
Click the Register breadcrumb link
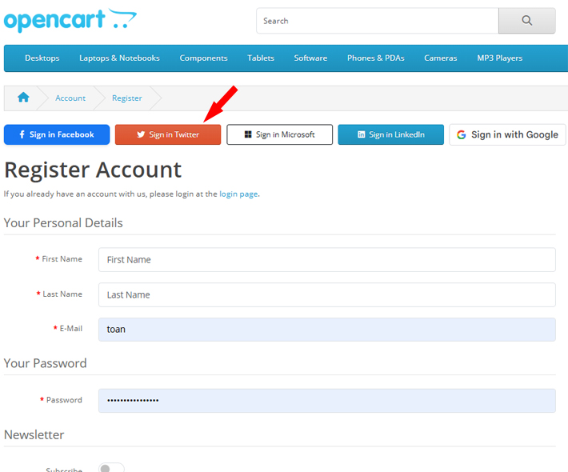click(126, 98)
